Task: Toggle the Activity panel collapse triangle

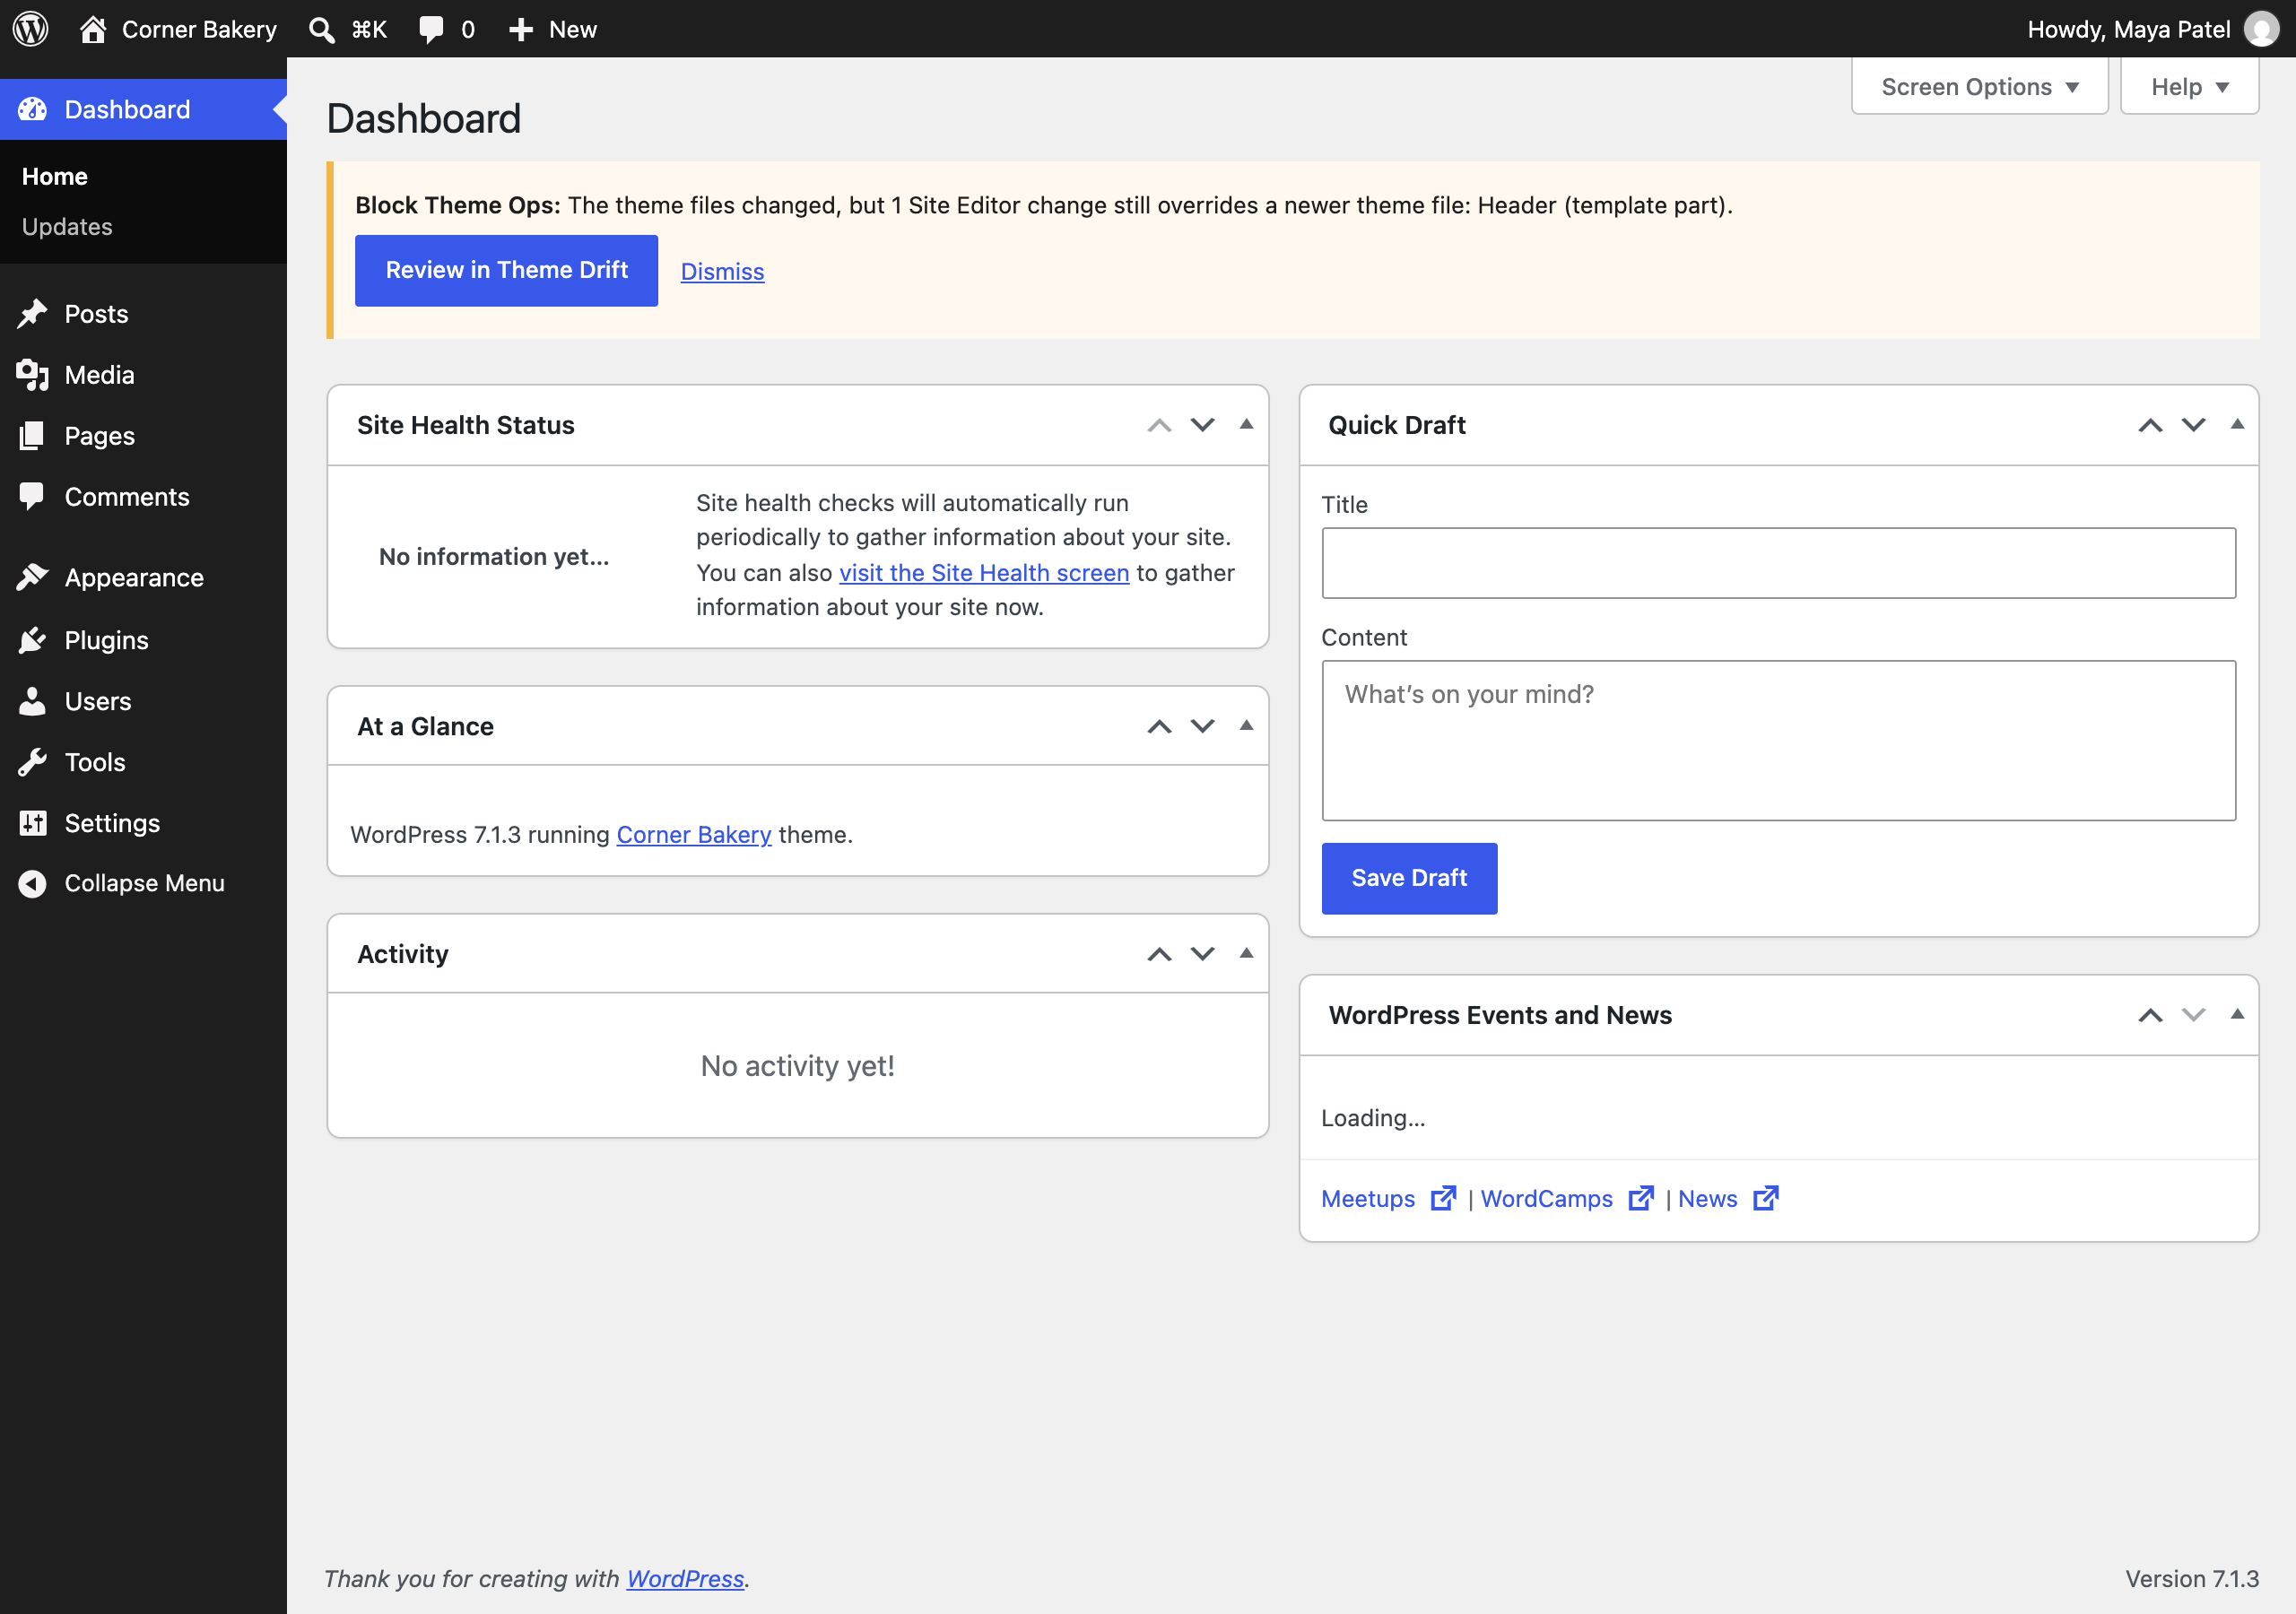Action: coord(1246,953)
